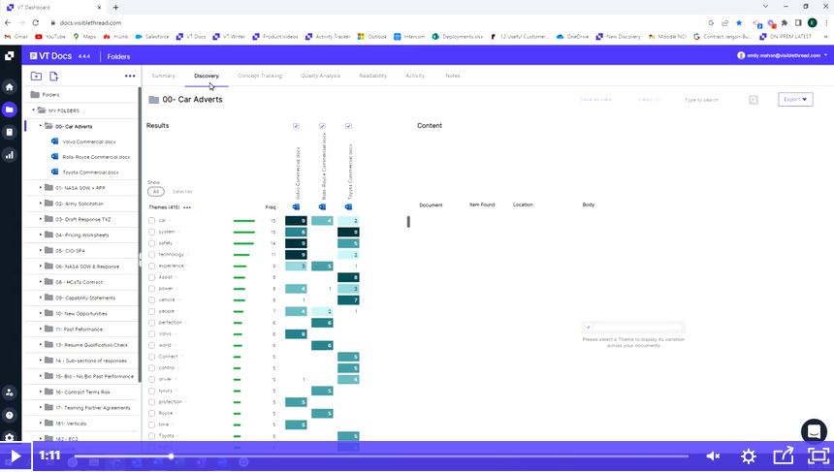Open the video player settings gear
Viewport: 834px width, 472px height.
coord(749,456)
